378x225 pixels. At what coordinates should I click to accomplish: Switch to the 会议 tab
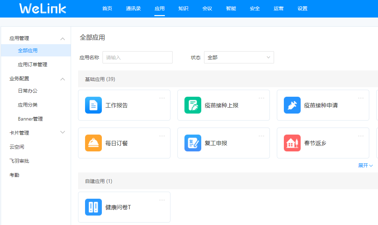click(207, 8)
